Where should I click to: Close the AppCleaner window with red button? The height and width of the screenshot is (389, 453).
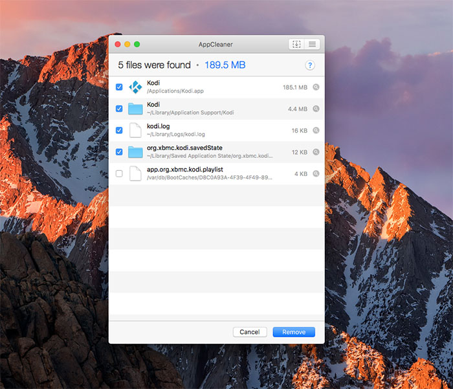(118, 44)
